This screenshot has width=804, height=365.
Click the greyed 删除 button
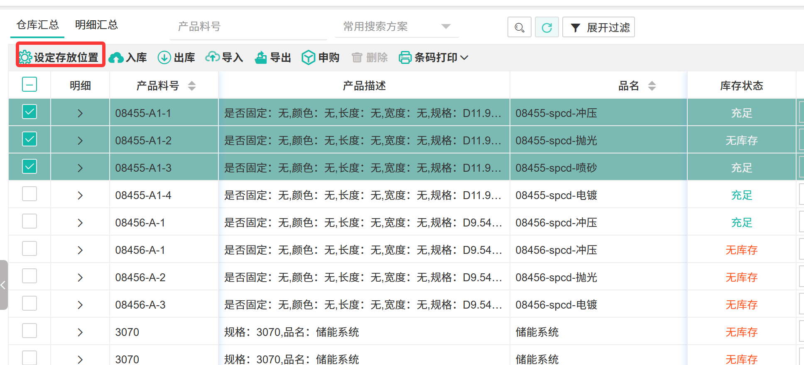[x=370, y=58]
